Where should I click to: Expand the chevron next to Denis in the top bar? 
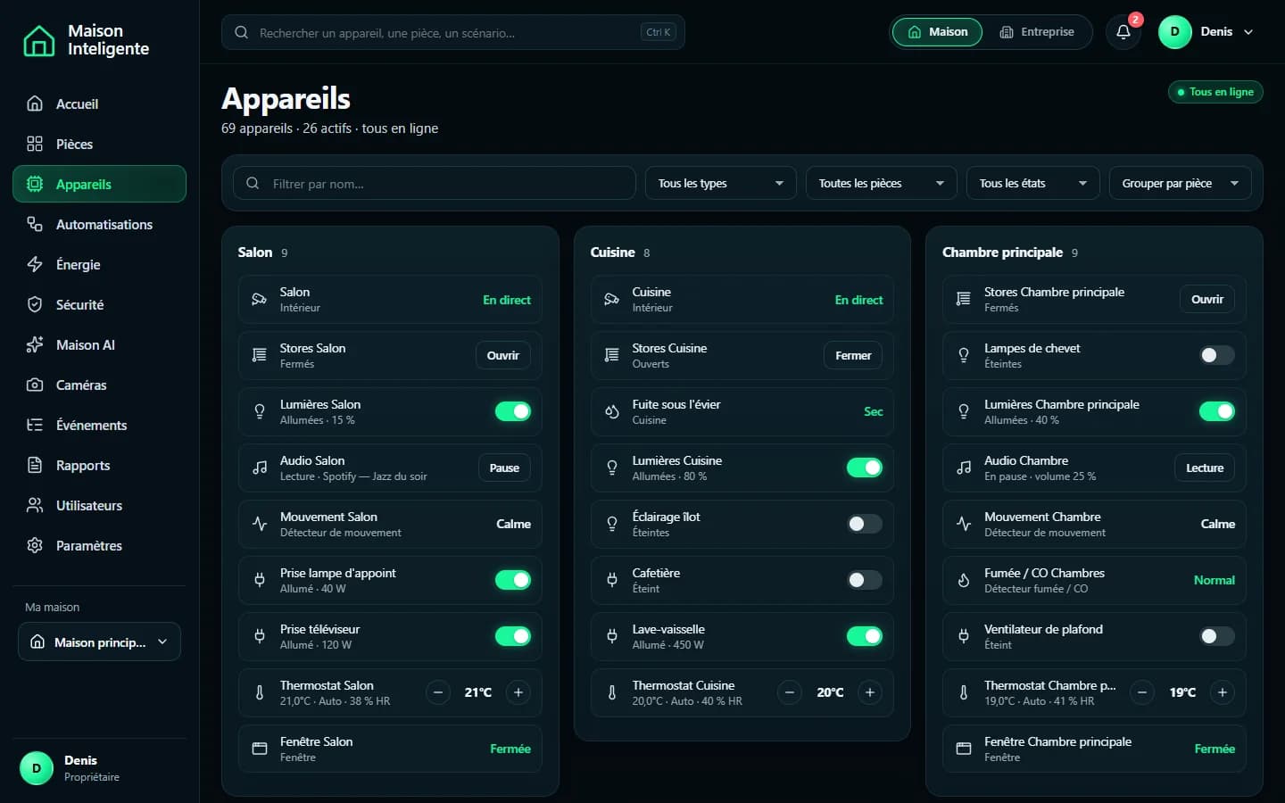1248,32
